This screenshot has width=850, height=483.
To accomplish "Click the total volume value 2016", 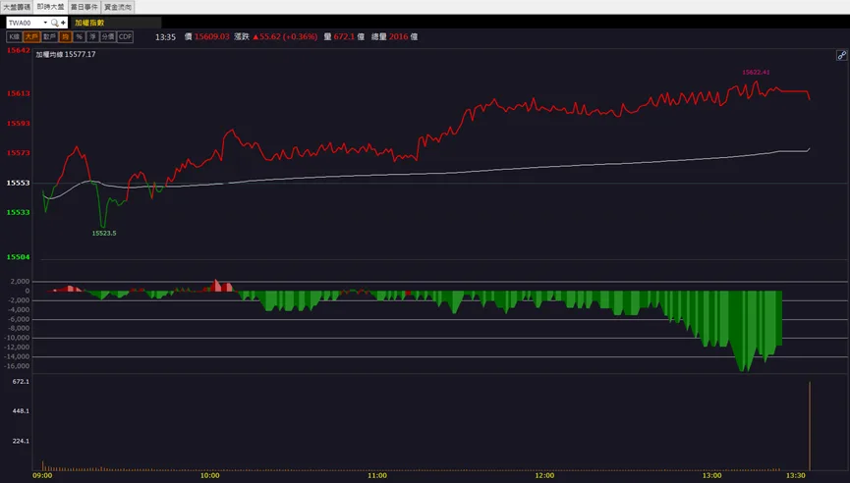I will pyautogui.click(x=398, y=37).
